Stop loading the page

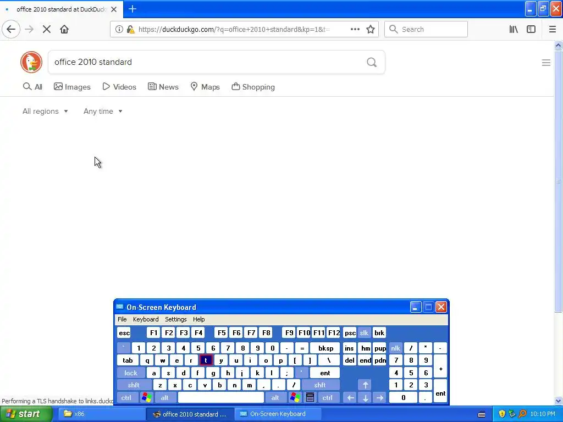tap(47, 30)
